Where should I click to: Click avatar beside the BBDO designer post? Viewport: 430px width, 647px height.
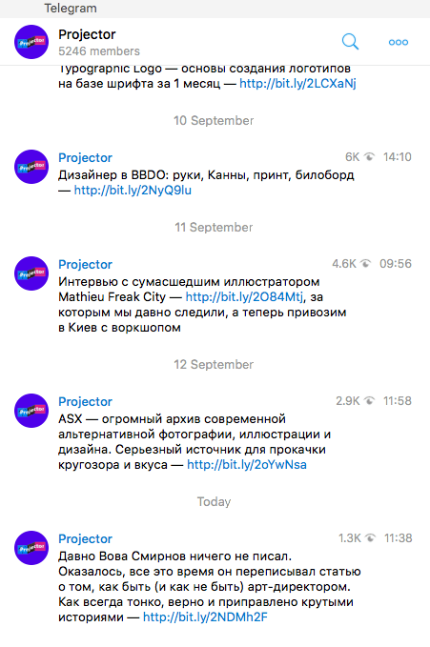(31, 167)
